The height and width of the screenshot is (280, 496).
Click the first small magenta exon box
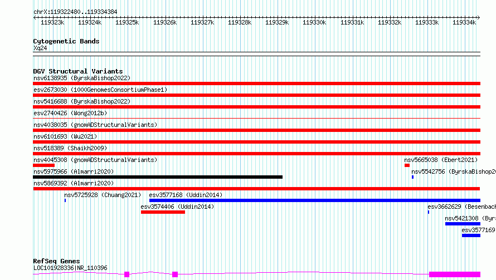point(127,274)
